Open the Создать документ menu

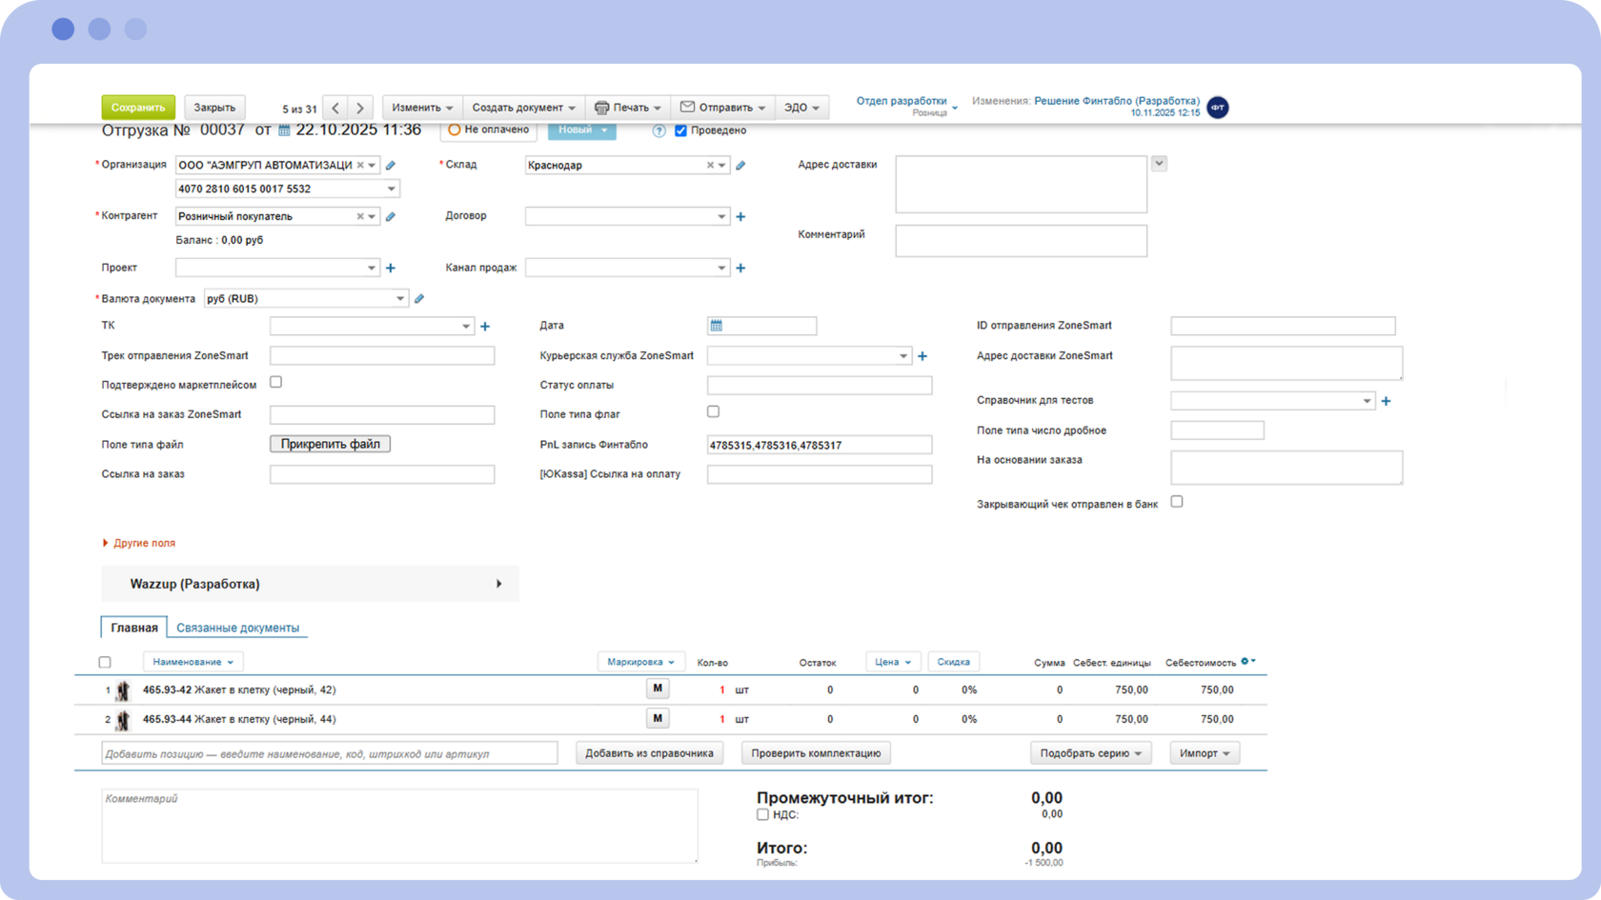click(x=523, y=108)
